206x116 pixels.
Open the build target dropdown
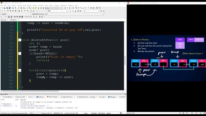coord(52,8)
